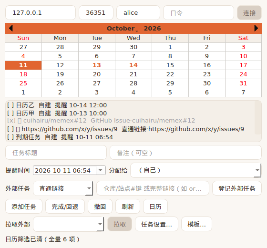Open the October month selector
Image resolution: width=267 pixels, height=248 pixels.
click(x=121, y=29)
